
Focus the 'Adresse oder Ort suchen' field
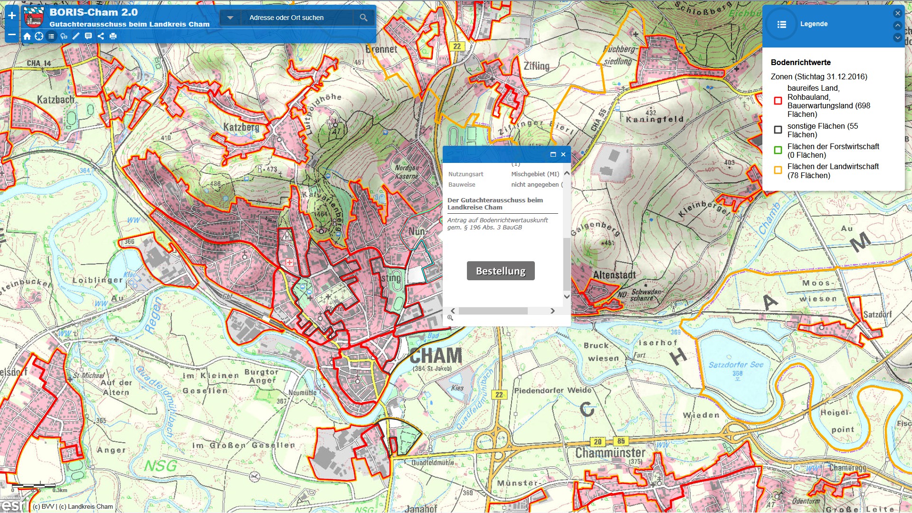coord(297,18)
